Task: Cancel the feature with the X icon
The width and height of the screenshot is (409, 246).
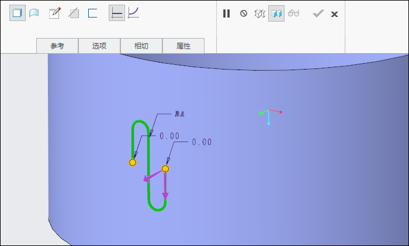Action: [334, 14]
